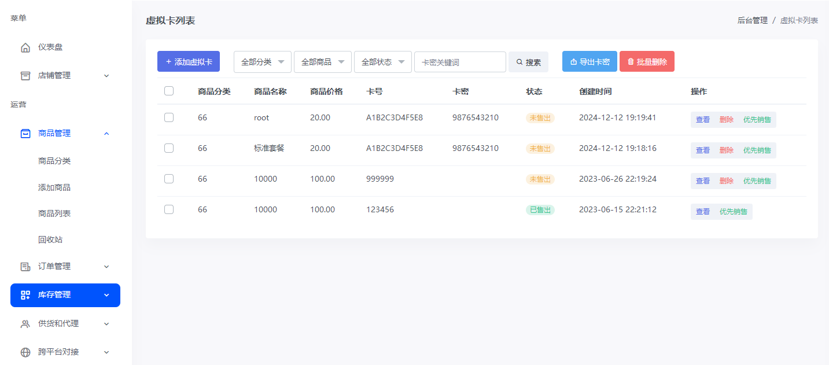Go to 回收站 in the sidebar
The height and width of the screenshot is (365, 829).
pyautogui.click(x=50, y=239)
